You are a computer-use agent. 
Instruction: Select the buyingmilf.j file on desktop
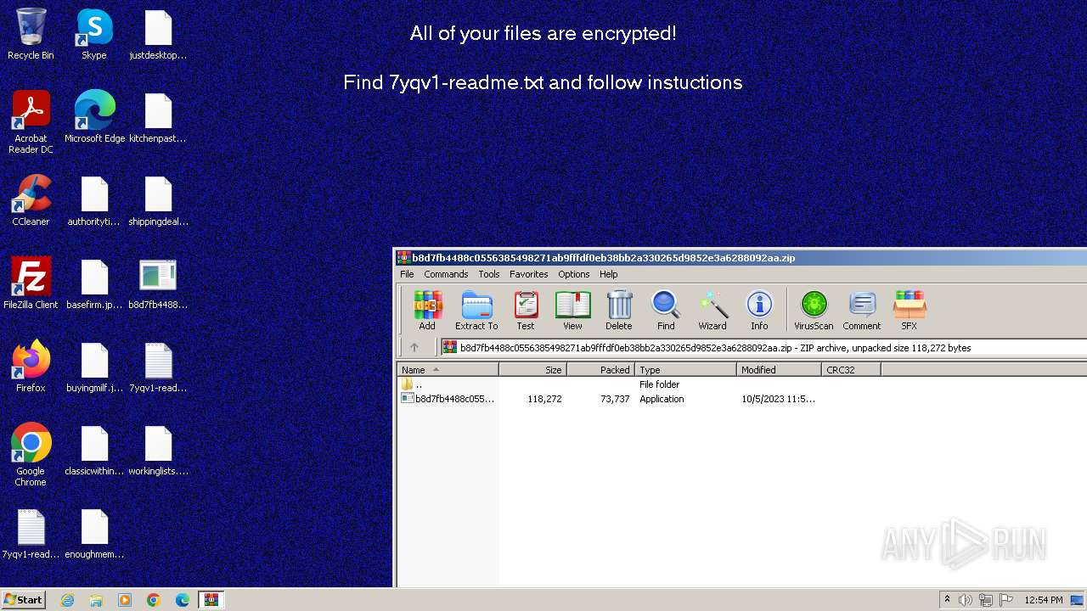tap(94, 367)
